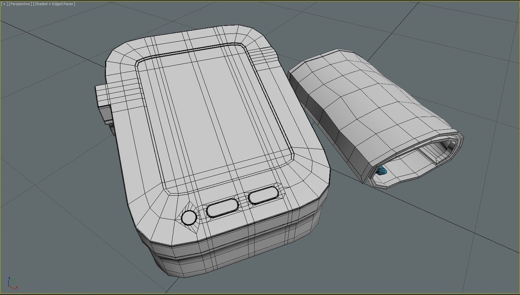The image size is (520, 295).
Task: Click the round button on the device model
Action: [189, 218]
